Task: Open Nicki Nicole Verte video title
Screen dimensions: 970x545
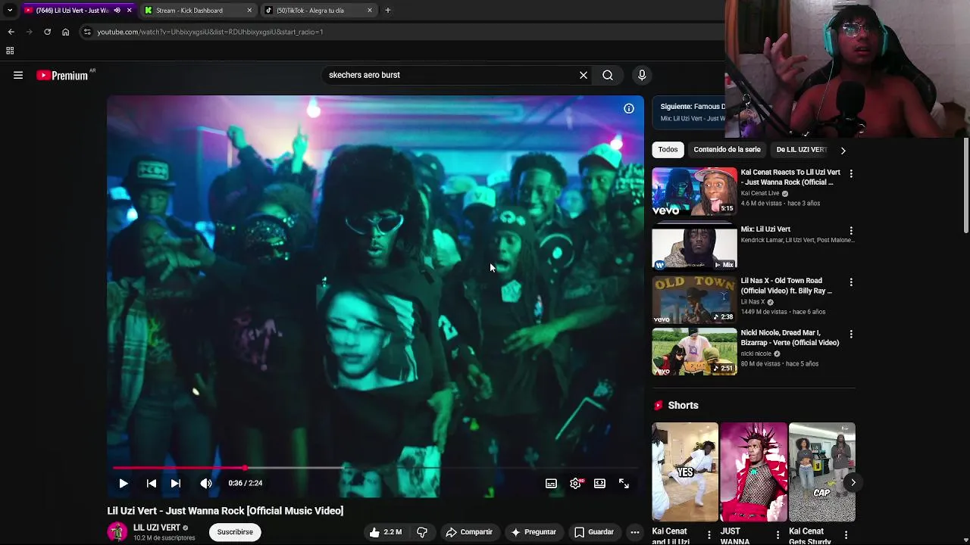Action: 790,338
